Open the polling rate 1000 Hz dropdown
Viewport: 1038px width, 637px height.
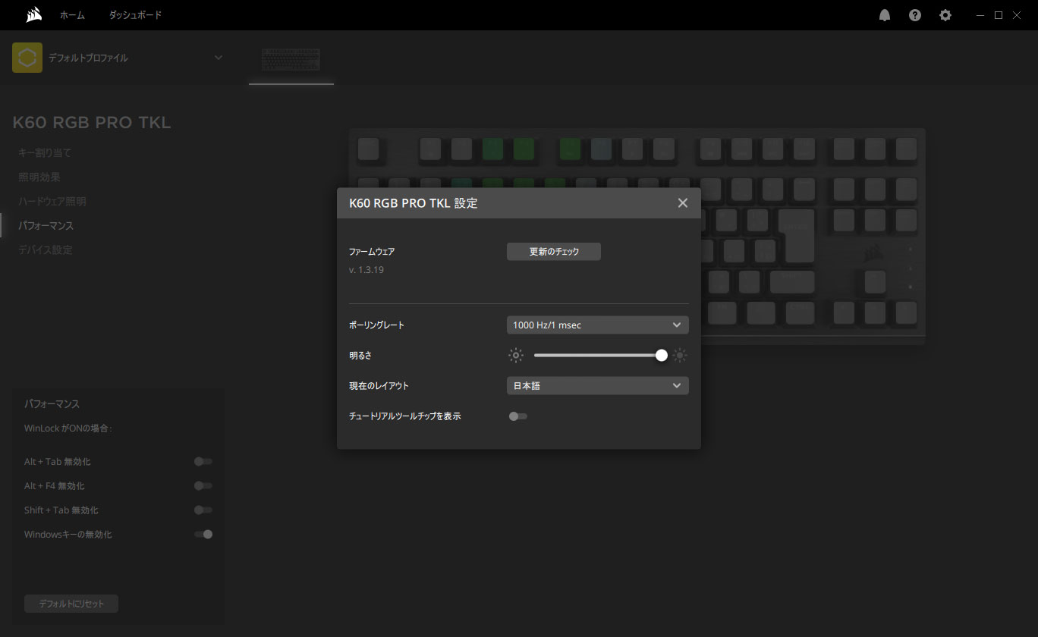[597, 325]
